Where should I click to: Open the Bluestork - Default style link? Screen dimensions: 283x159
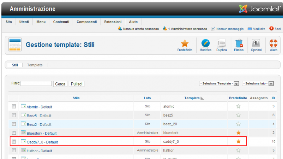42,133
